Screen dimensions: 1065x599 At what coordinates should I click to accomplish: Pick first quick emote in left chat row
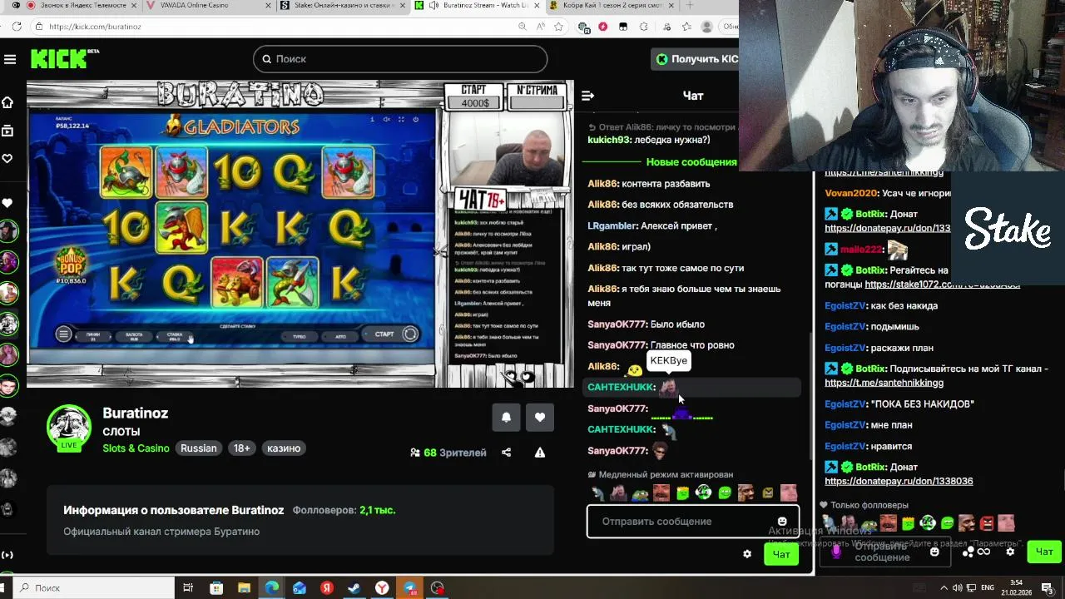coord(597,493)
